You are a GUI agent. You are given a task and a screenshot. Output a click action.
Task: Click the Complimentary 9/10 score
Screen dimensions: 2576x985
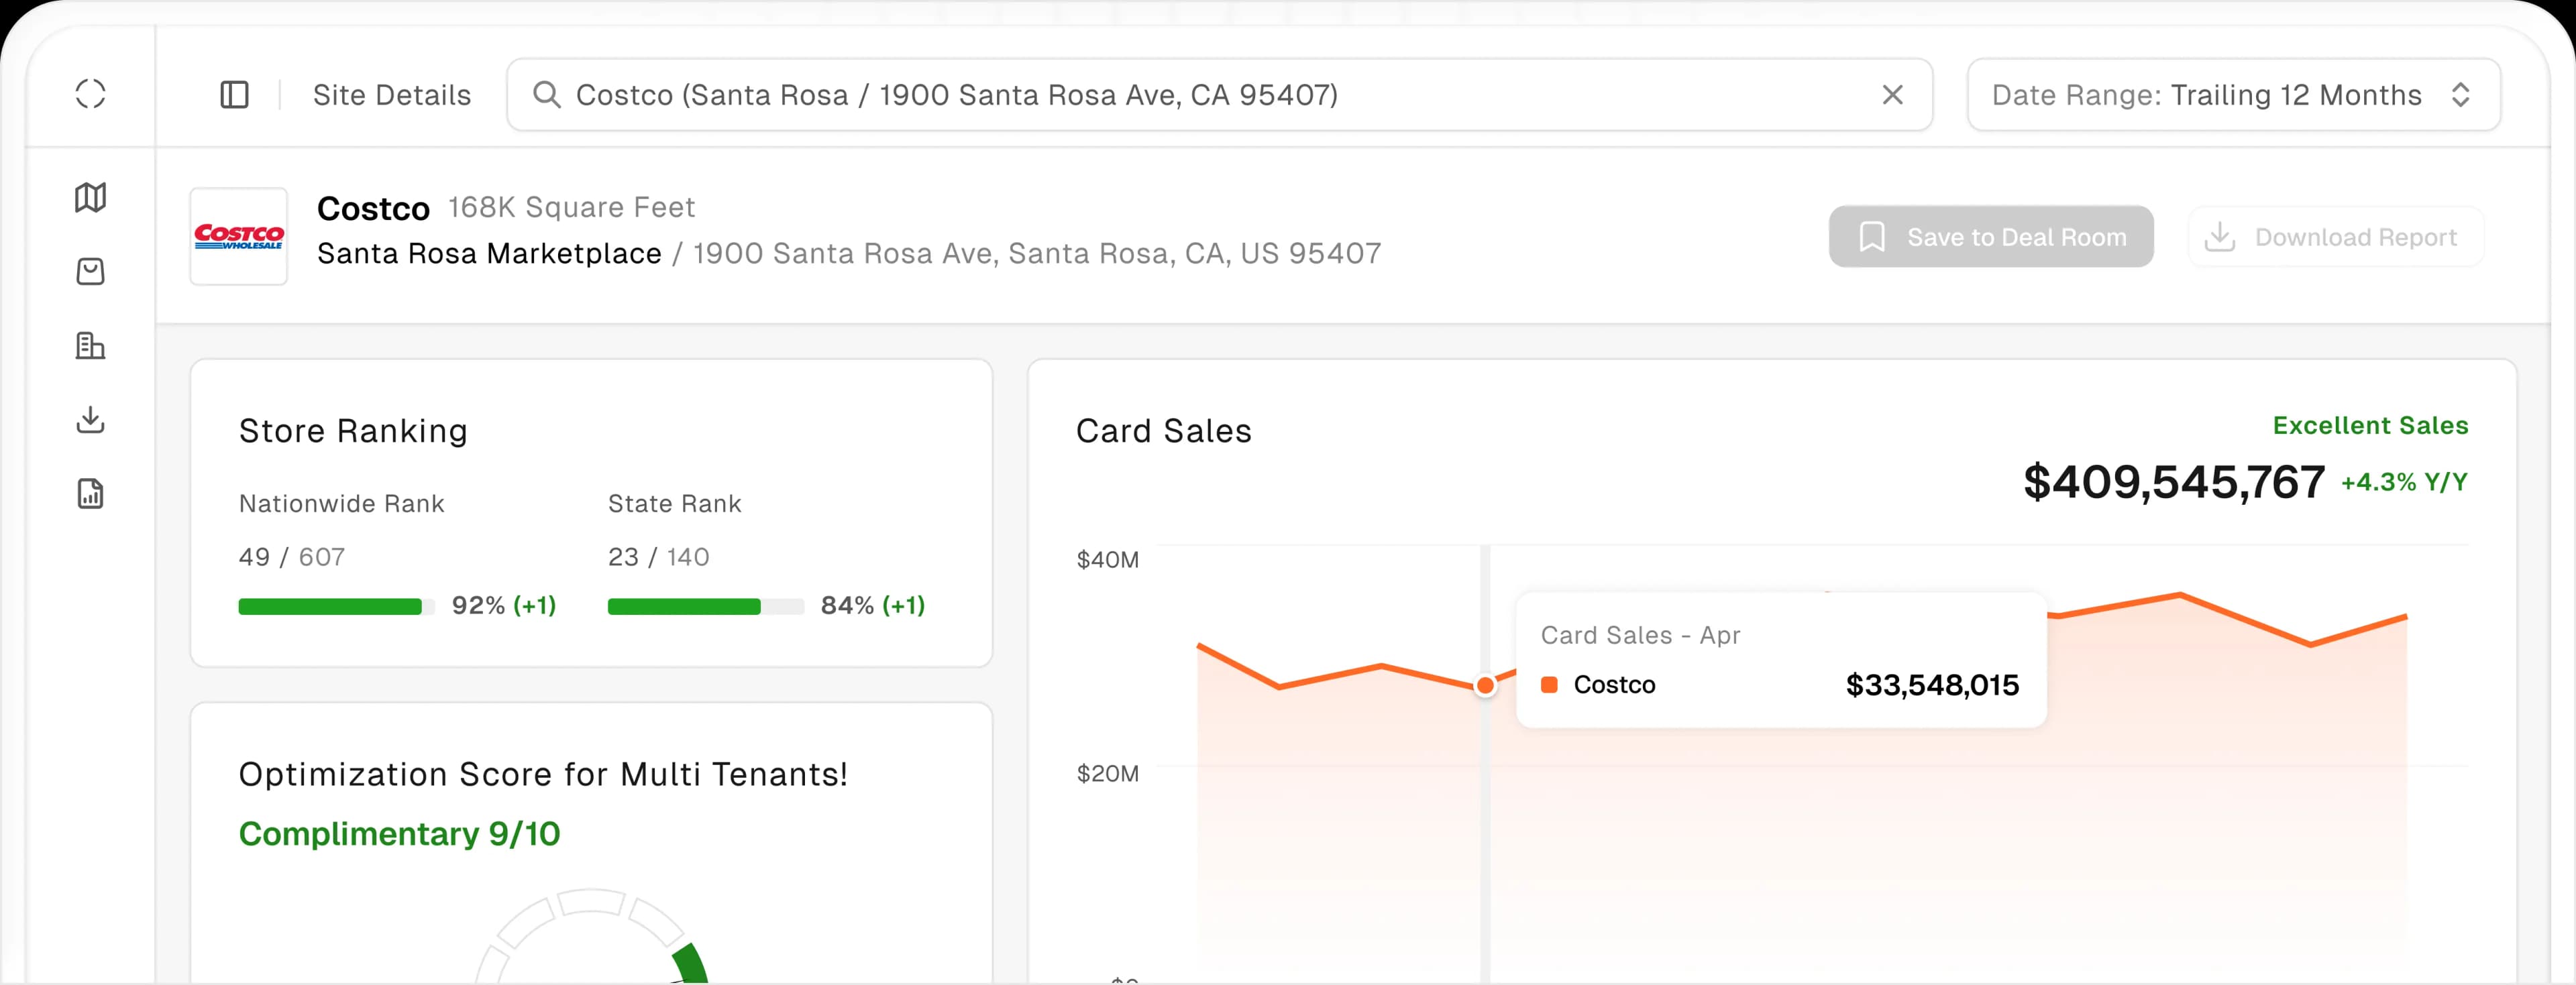(399, 834)
